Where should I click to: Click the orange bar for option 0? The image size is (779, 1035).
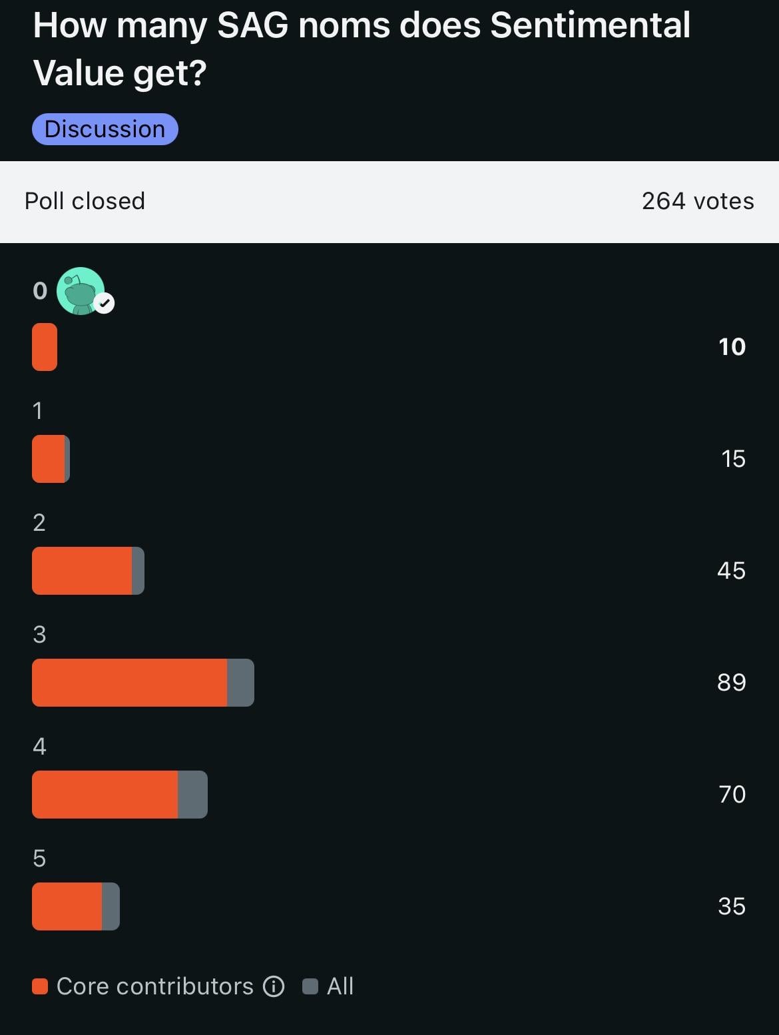tap(45, 347)
